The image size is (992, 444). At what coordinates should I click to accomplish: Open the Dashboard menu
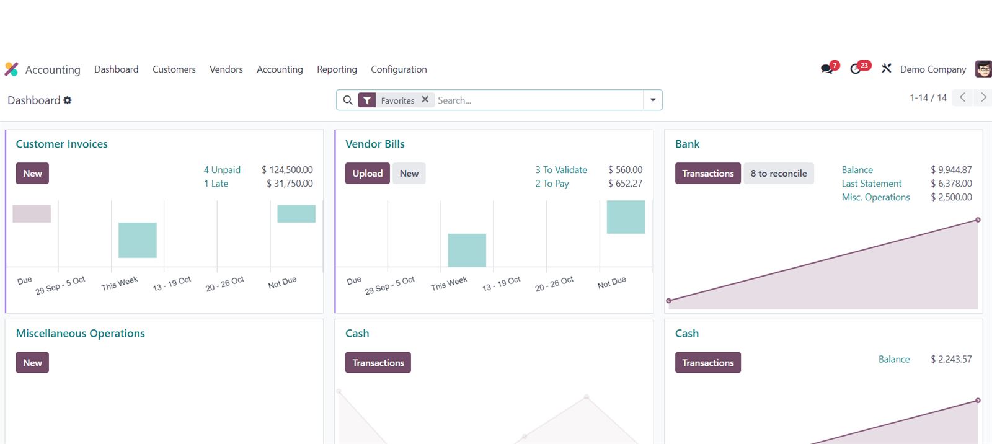point(117,69)
